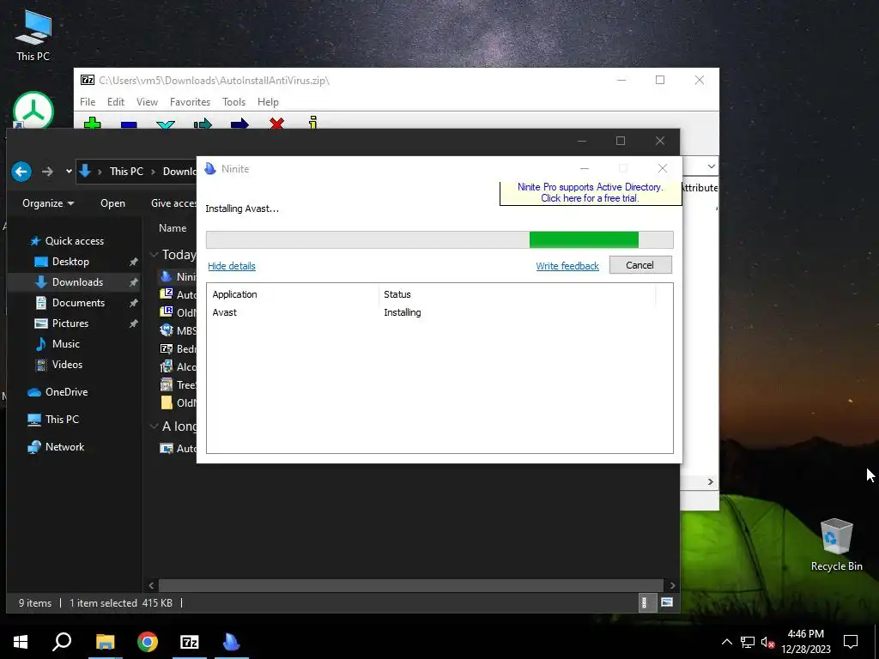Switch Explorer to large icons view

pyautogui.click(x=666, y=603)
